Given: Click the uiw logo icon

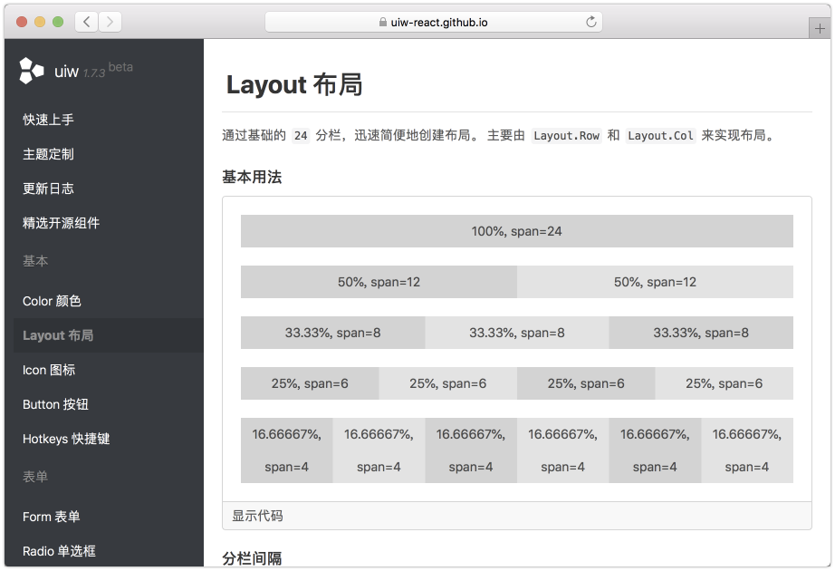Looking at the screenshot, I should pyautogui.click(x=32, y=71).
